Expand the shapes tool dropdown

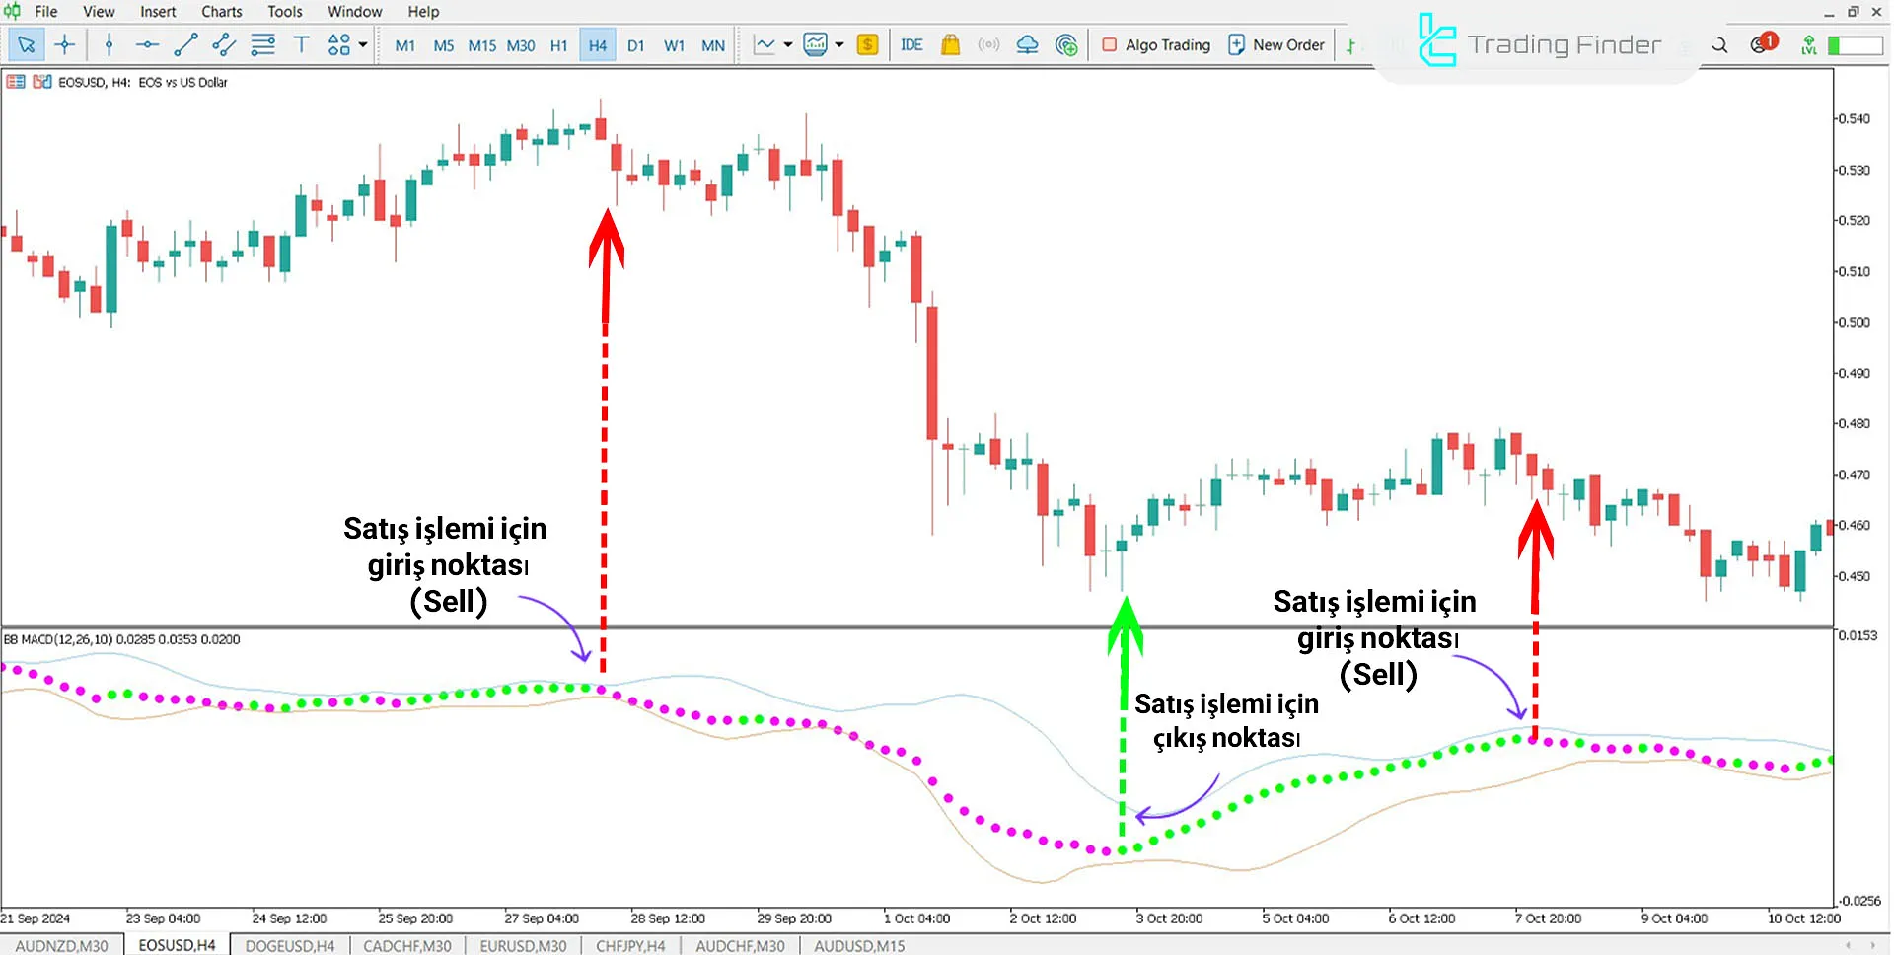[361, 44]
